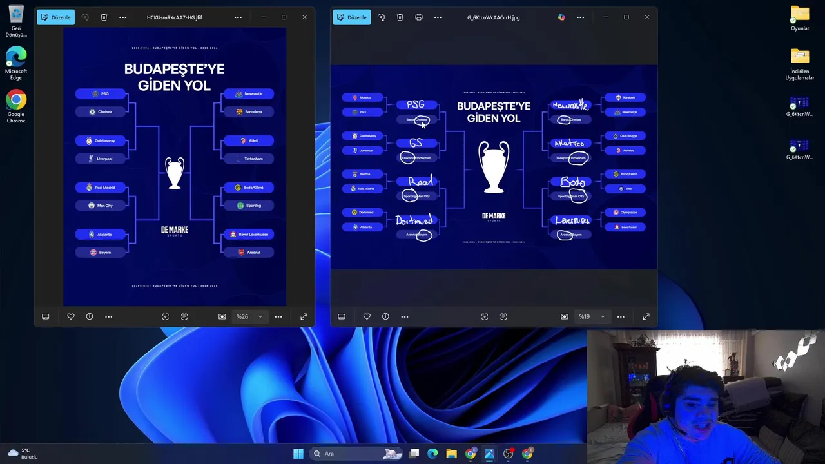Click Düzenle in the G_6KtcnWcAACcrH.jpg window
825x464 pixels.
click(x=351, y=17)
